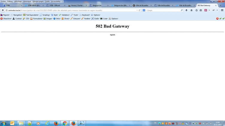This screenshot has height=126, width=225.
Task: Click the red N tray icon
Action: coord(200,123)
